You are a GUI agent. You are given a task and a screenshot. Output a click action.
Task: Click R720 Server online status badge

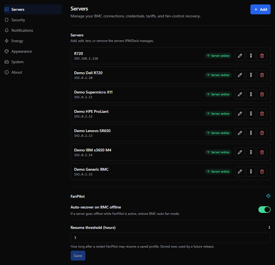click(x=218, y=56)
